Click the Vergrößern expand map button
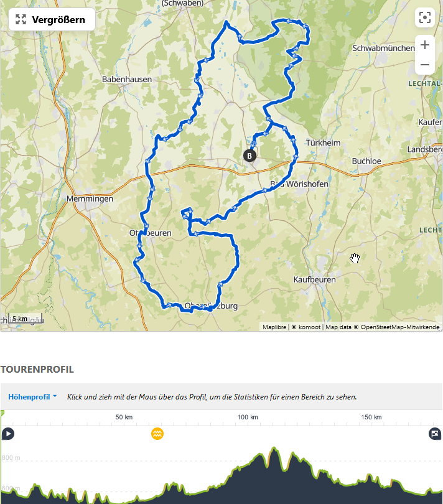The width and height of the screenshot is (443, 504). point(52,20)
